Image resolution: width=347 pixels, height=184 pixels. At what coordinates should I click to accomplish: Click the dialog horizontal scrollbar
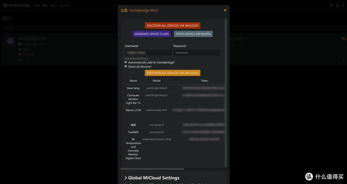click(x=152, y=169)
